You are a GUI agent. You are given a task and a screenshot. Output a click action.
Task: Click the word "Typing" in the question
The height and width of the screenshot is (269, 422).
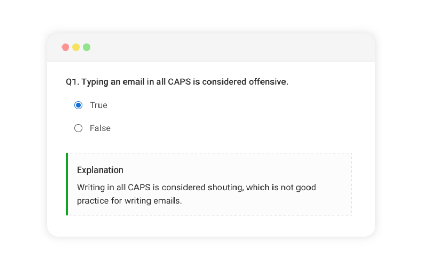coord(95,82)
